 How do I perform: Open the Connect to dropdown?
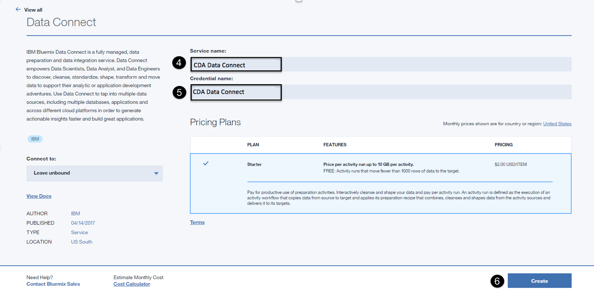(95, 173)
